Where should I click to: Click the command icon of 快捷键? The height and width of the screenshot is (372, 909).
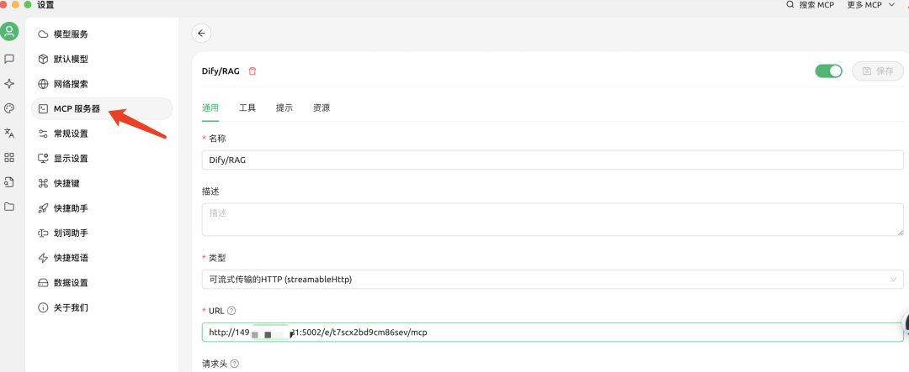click(x=43, y=183)
